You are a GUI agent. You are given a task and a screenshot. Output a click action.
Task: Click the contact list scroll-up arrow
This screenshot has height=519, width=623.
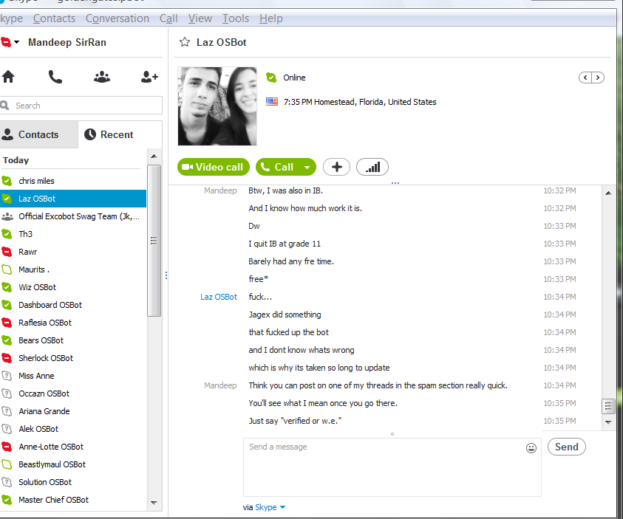click(x=154, y=157)
